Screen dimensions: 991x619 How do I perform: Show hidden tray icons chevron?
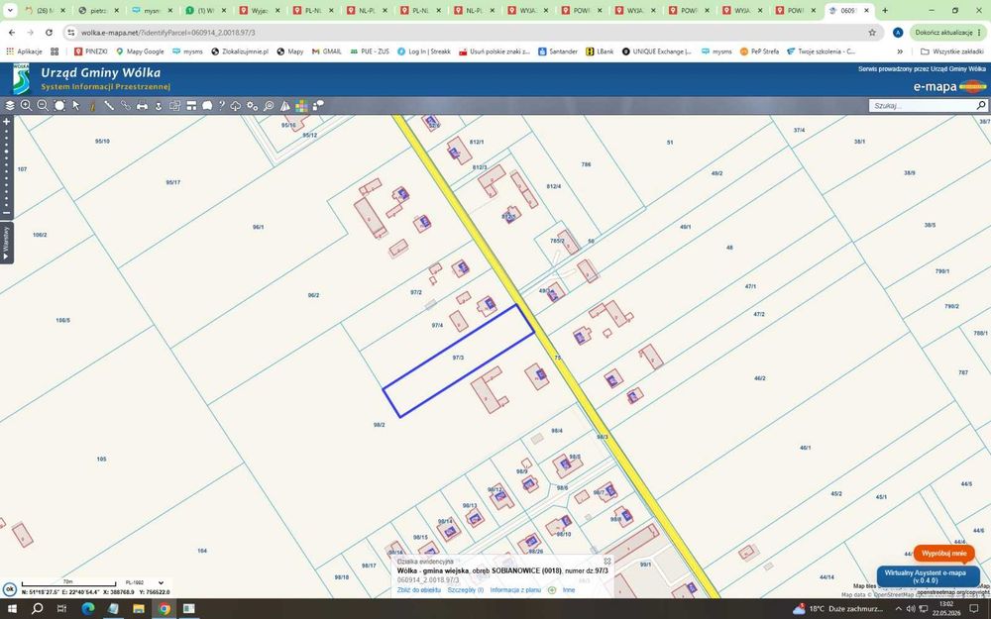pyautogui.click(x=898, y=609)
